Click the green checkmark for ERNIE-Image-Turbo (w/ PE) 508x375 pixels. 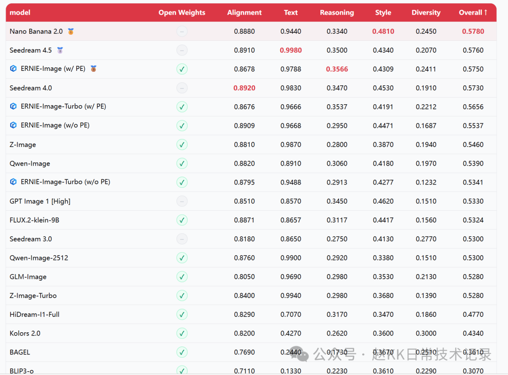[x=182, y=107]
